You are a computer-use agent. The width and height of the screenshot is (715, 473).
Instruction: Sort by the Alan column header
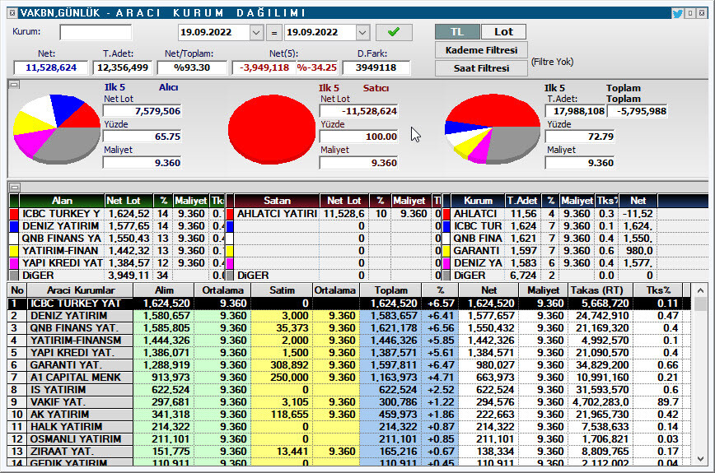(x=62, y=201)
